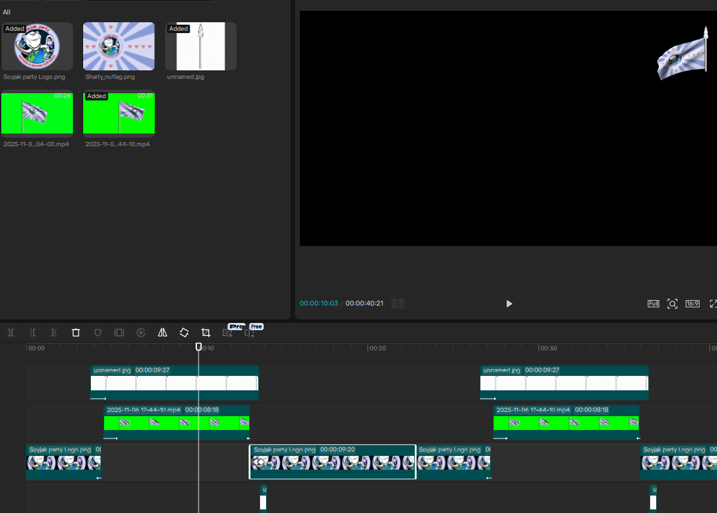Viewport: 717px width, 513px height.
Task: Select the All media filter tab
Action: click(7, 12)
